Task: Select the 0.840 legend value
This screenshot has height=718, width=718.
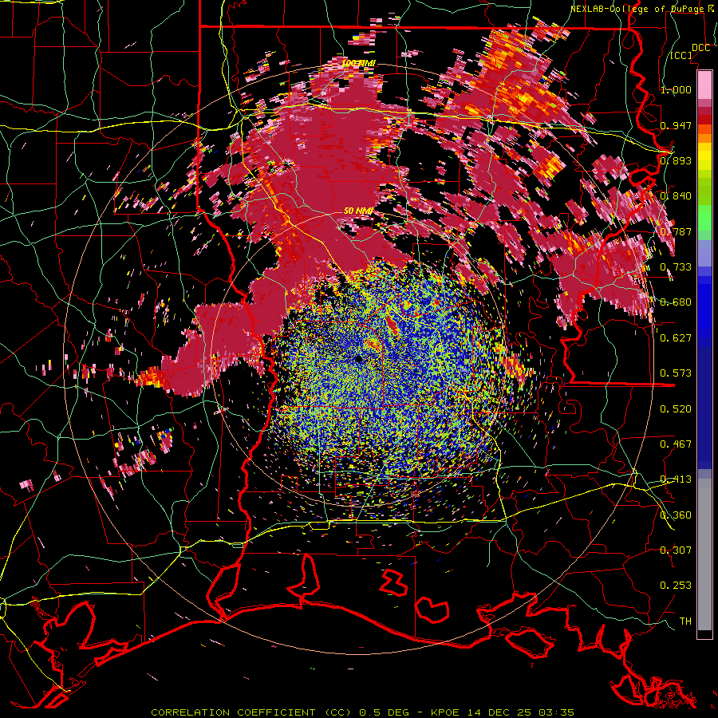Action: tap(676, 196)
